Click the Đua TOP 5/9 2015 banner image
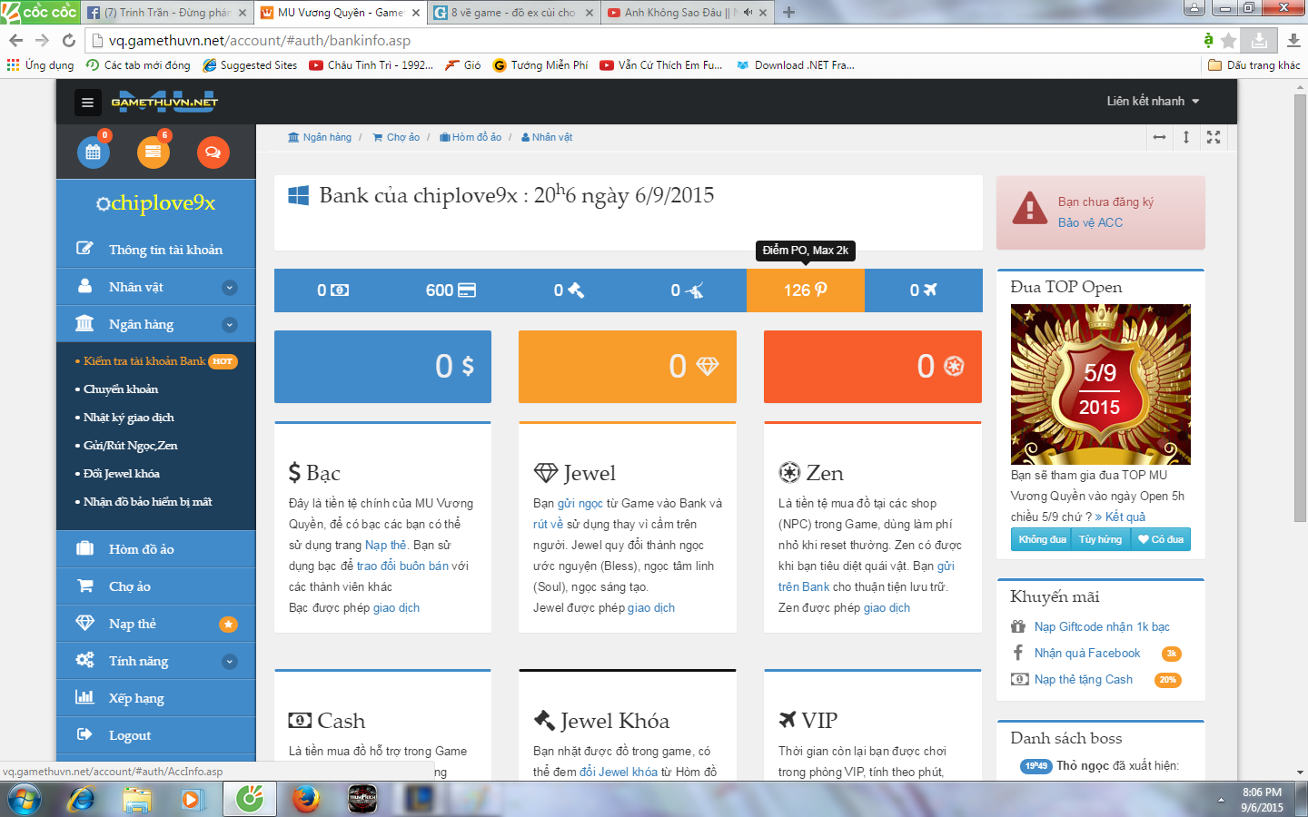Viewport: 1308px width, 817px height. point(1101,384)
